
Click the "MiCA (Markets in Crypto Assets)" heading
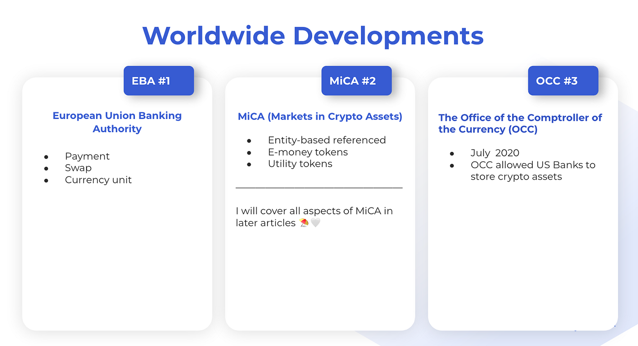(320, 117)
